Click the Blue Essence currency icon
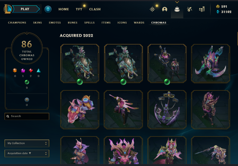The image size is (238, 166). pyautogui.click(x=218, y=12)
